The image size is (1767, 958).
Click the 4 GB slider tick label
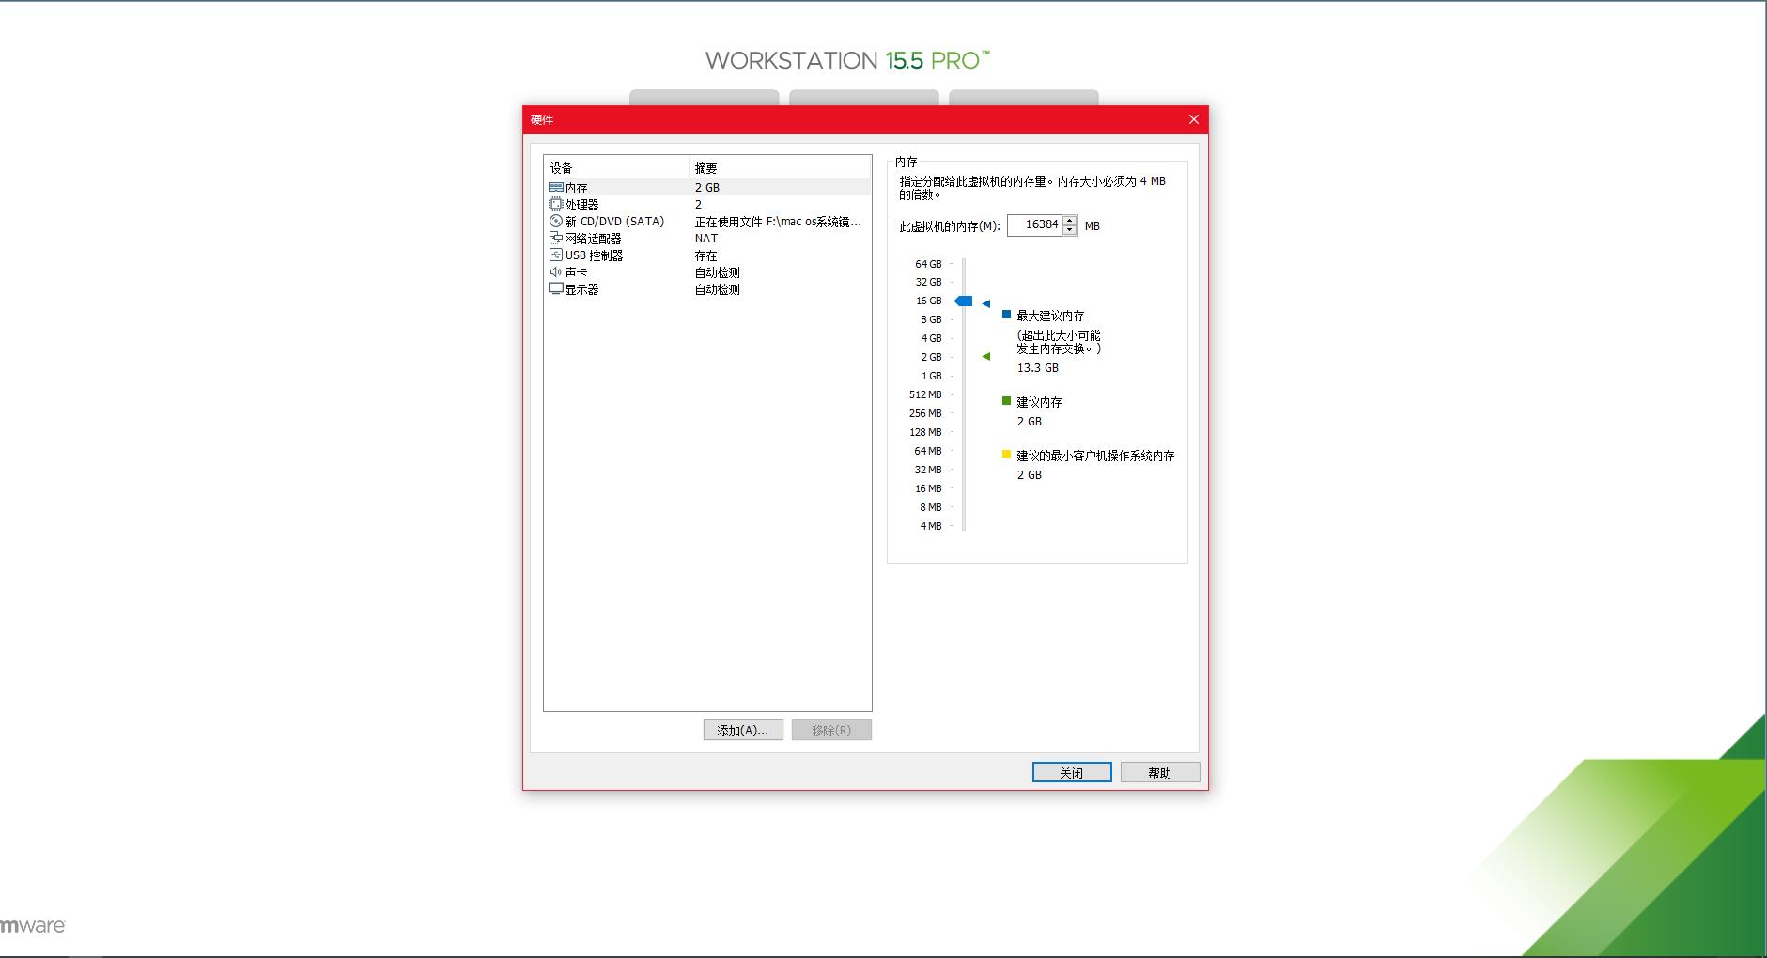pyautogui.click(x=931, y=338)
